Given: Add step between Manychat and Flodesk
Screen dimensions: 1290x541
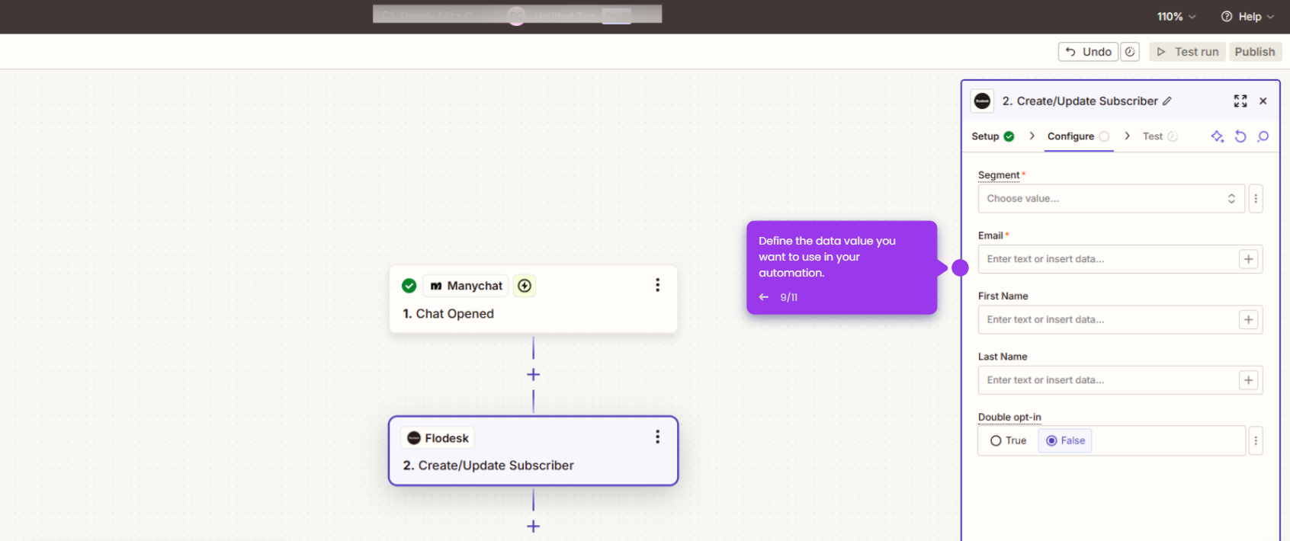Looking at the screenshot, I should click(534, 375).
